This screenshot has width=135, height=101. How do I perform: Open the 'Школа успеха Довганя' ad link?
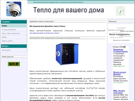[119, 73]
